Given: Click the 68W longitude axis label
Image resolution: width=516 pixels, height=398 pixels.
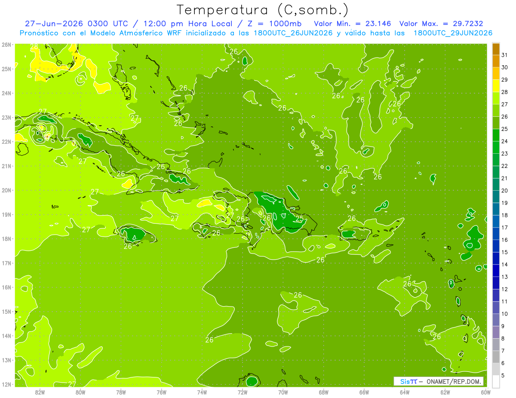Looking at the screenshot, I should 323,392.
